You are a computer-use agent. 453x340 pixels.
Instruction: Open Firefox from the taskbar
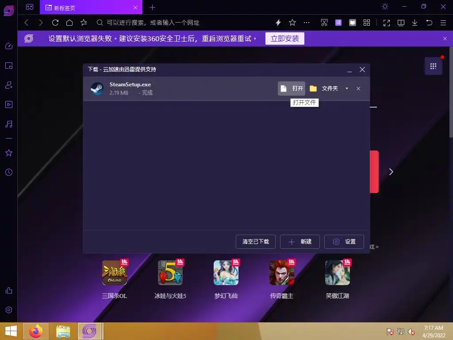coord(36,331)
